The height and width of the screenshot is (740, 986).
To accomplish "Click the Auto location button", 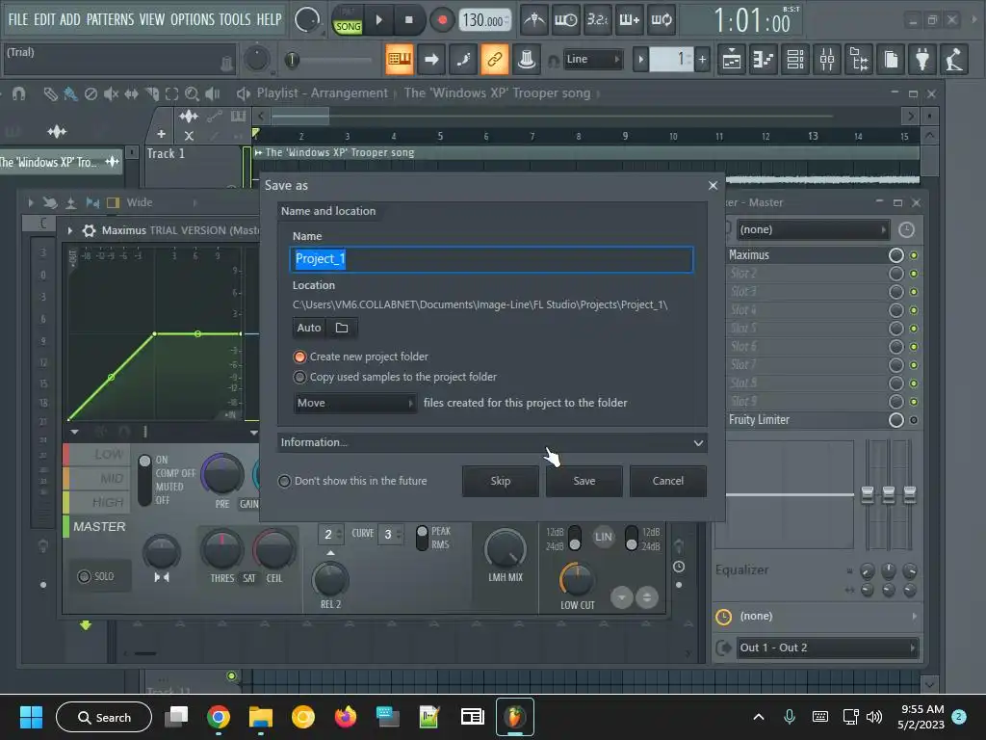I will pos(309,328).
